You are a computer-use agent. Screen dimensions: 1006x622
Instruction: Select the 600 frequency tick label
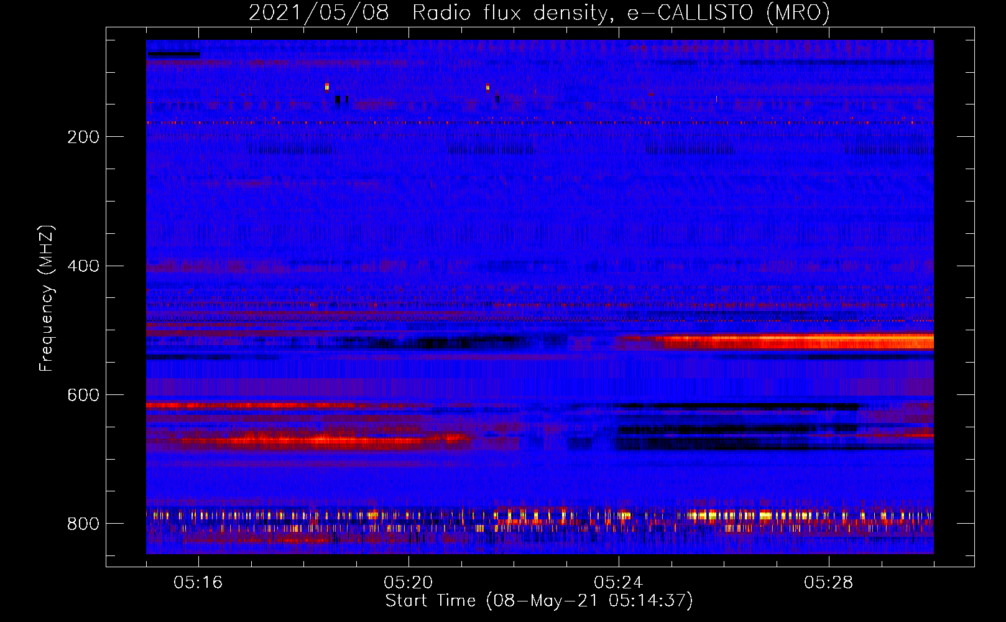click(83, 396)
